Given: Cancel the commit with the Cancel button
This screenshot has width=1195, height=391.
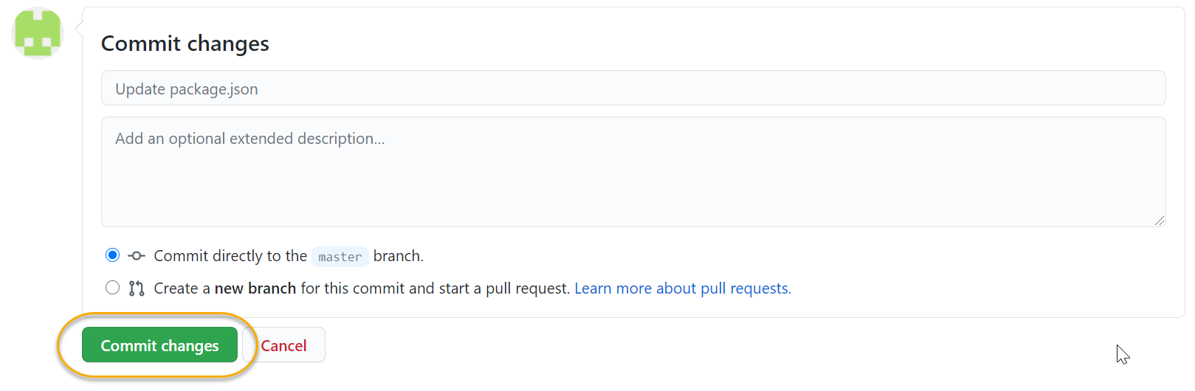Looking at the screenshot, I should [x=283, y=345].
